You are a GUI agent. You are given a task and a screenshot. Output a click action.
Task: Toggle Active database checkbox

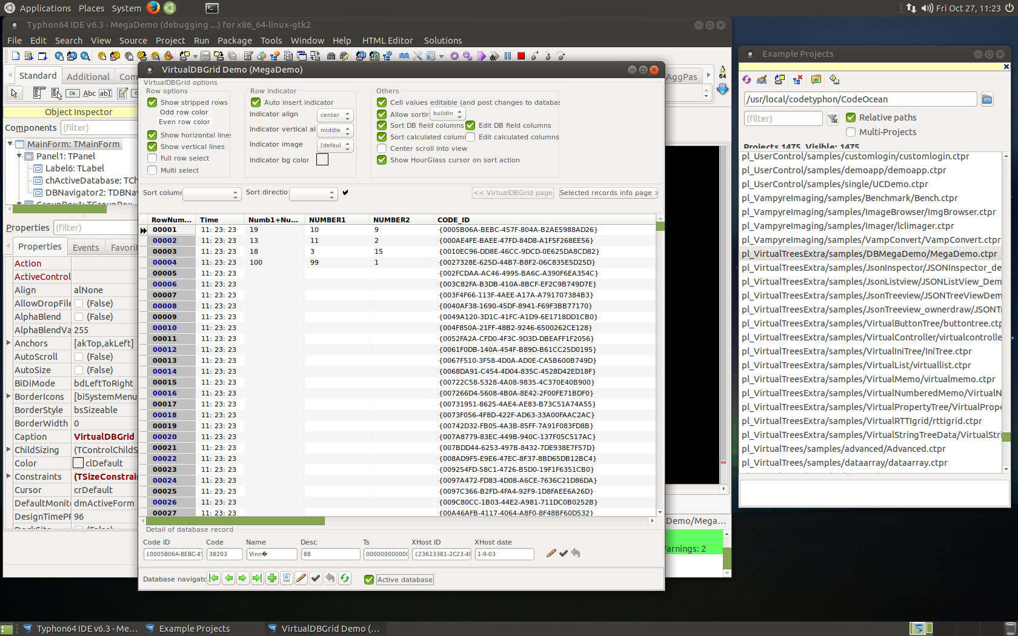[368, 580]
